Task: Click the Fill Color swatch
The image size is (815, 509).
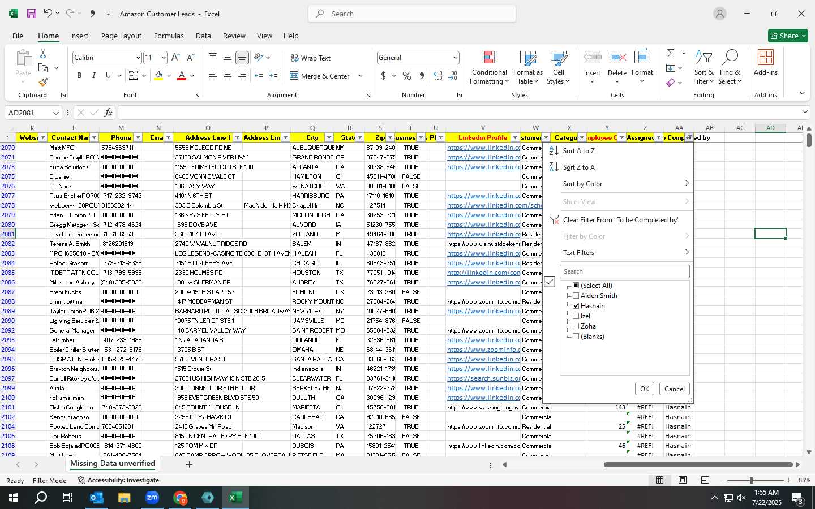Action: click(158, 76)
